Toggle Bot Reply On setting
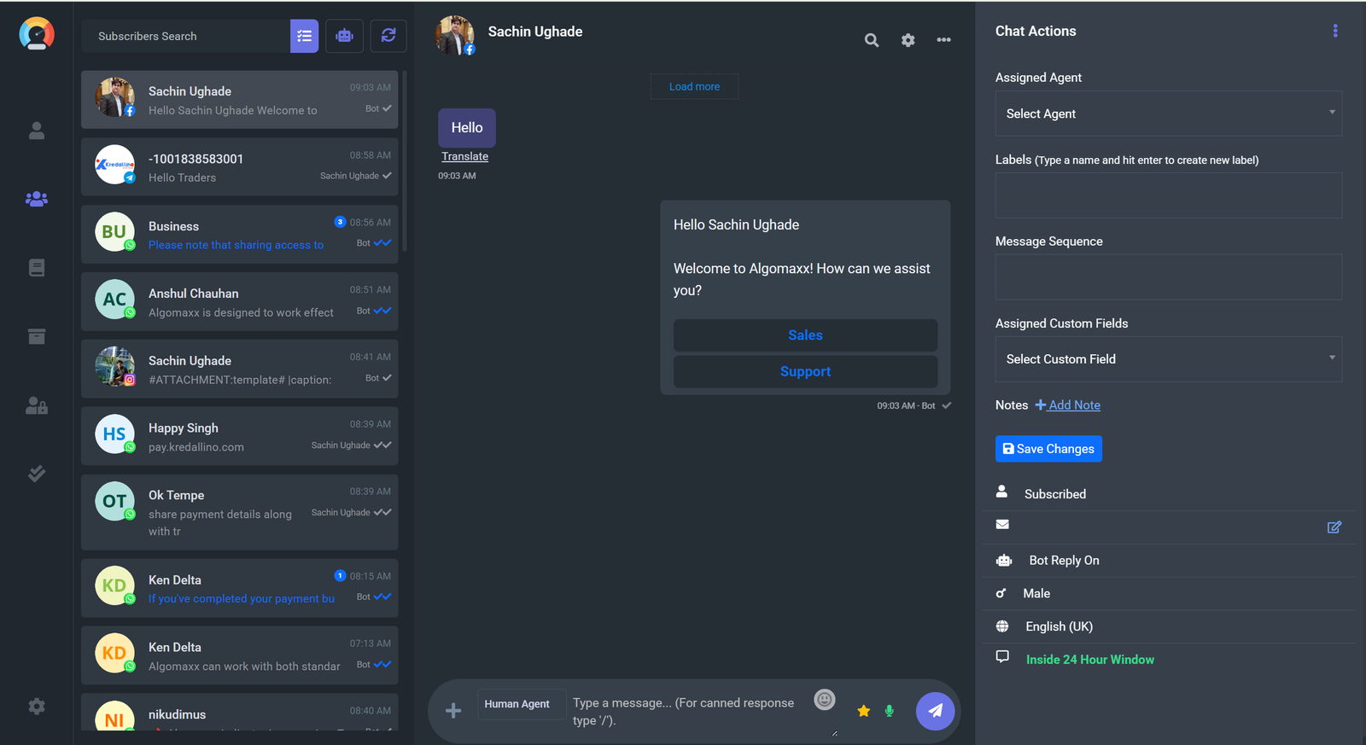The width and height of the screenshot is (1366, 745). [x=1064, y=561]
